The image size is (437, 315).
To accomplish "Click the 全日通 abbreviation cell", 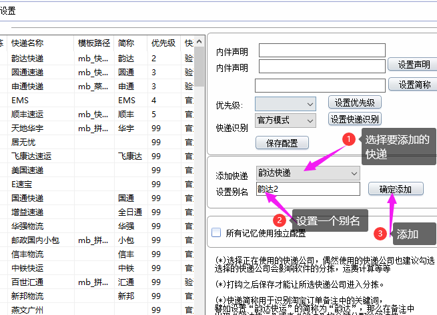I will (x=130, y=212).
